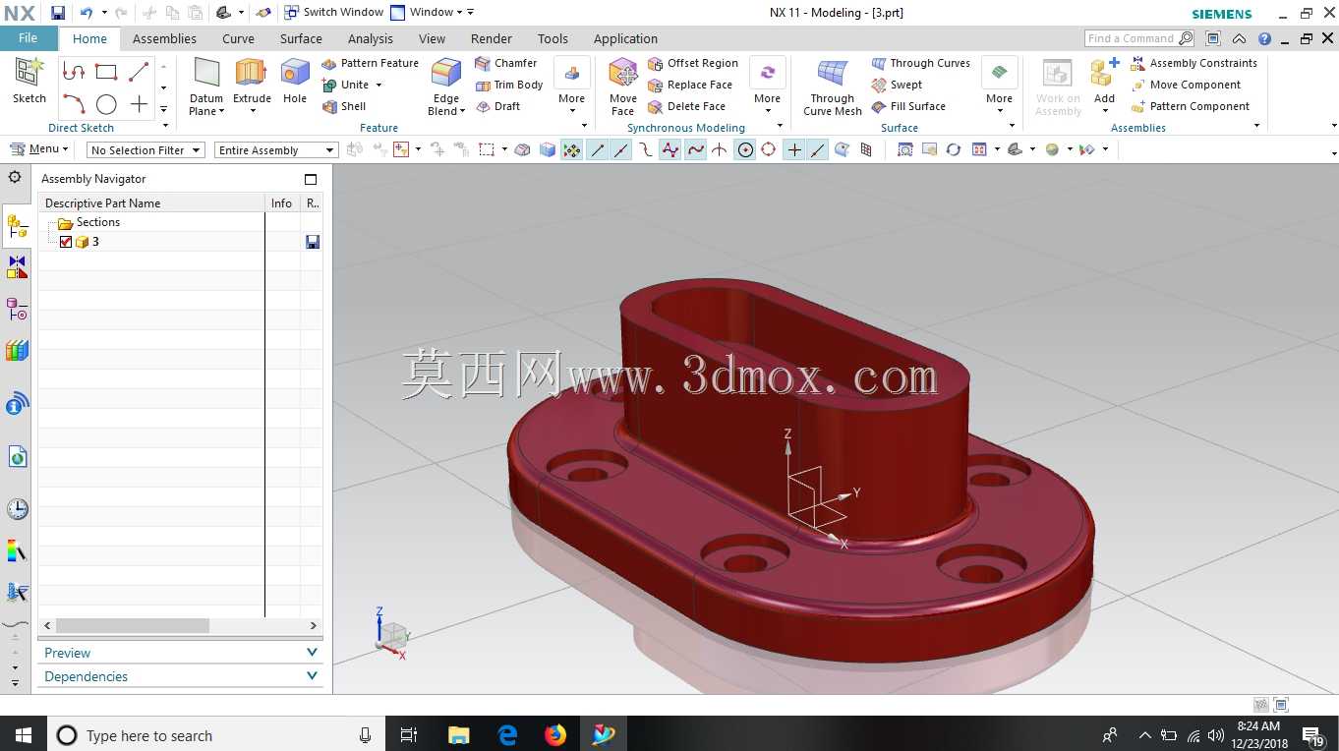Toggle the Arc Center snap option
The height and width of the screenshot is (751, 1339).
745,149
